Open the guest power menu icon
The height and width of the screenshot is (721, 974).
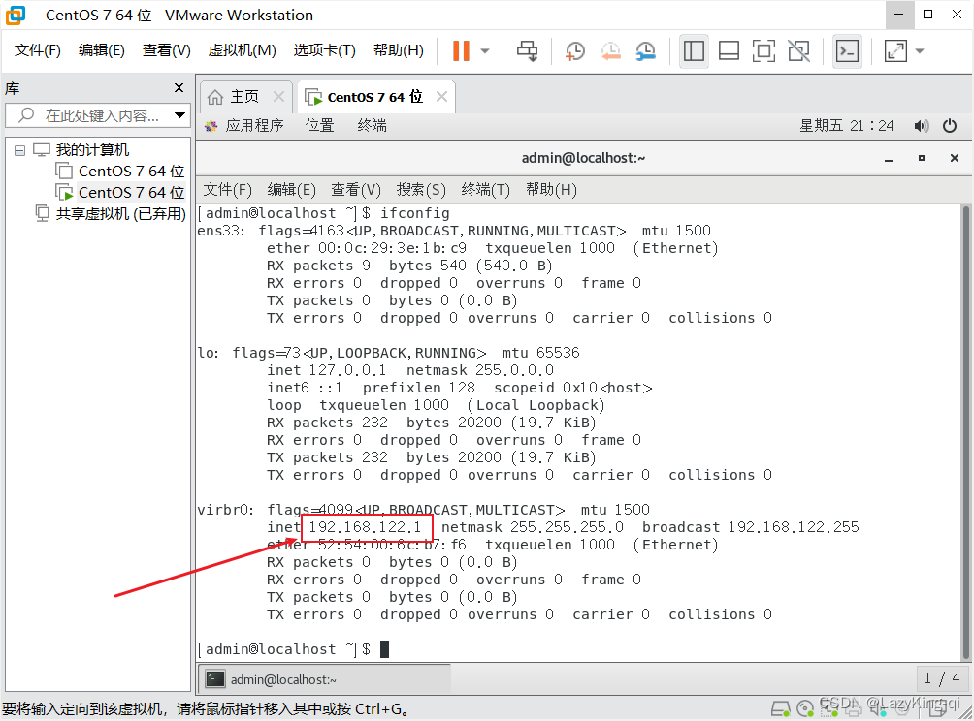950,126
